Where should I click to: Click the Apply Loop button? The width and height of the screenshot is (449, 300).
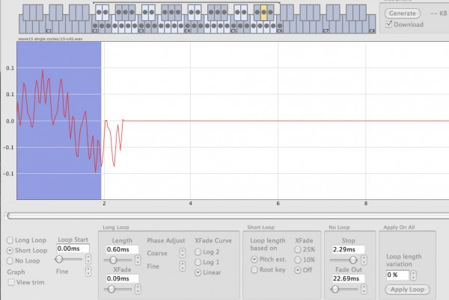[x=409, y=290]
